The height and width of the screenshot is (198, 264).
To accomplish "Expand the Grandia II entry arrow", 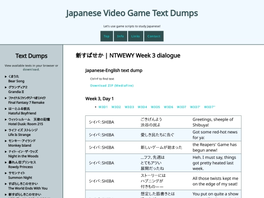I will tap(6, 88).
